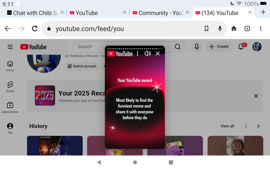Click the browser forward arrow
The image size is (270, 169).
click(21, 29)
